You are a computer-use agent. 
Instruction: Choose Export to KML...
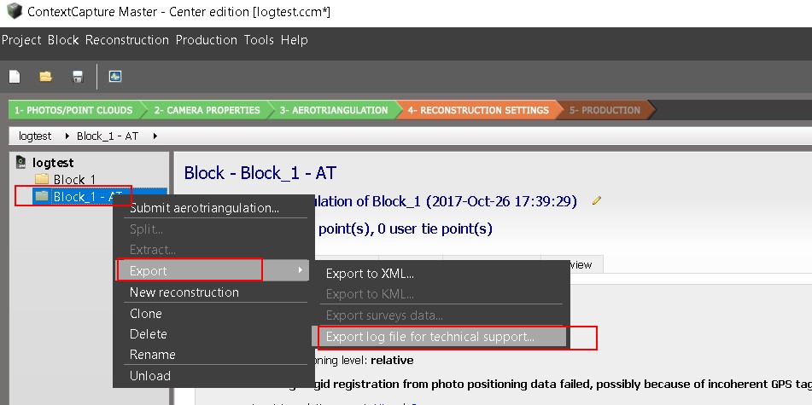[x=370, y=294]
